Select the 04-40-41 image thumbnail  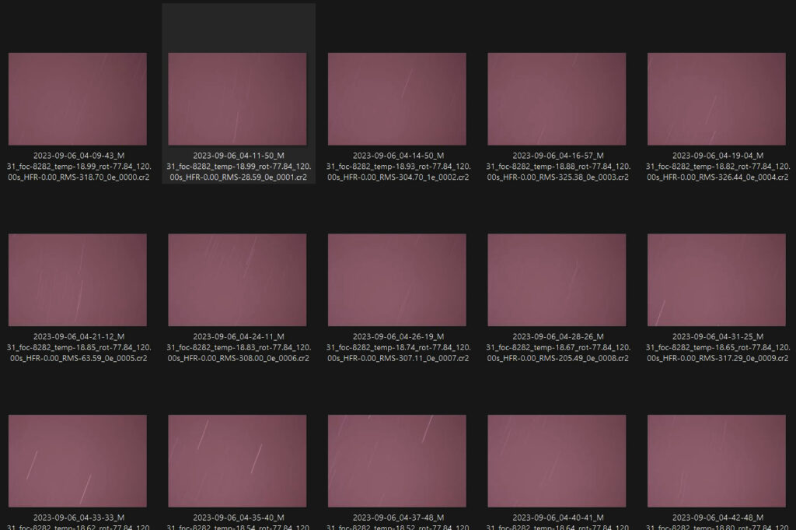(557, 461)
